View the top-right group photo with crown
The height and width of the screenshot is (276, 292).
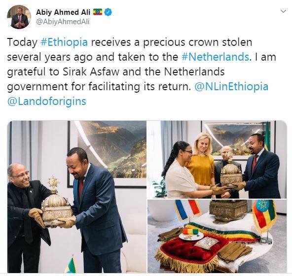[x=217, y=160]
